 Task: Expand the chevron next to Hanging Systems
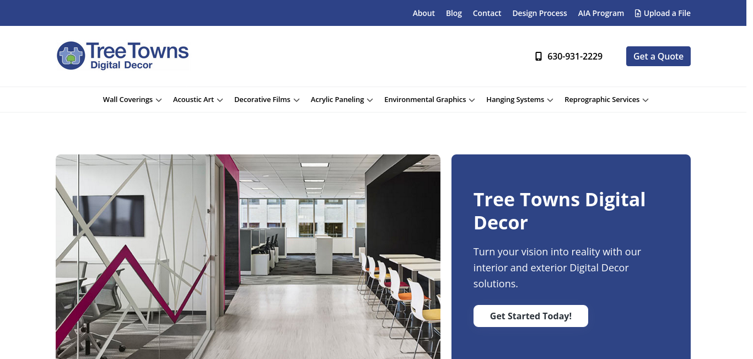[x=550, y=100]
